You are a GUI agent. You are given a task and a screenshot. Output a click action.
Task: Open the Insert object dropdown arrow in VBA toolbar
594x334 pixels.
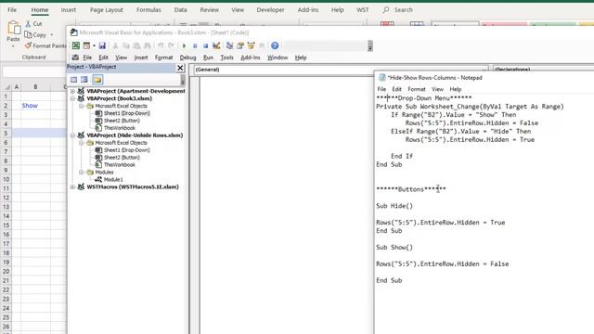tap(94, 45)
